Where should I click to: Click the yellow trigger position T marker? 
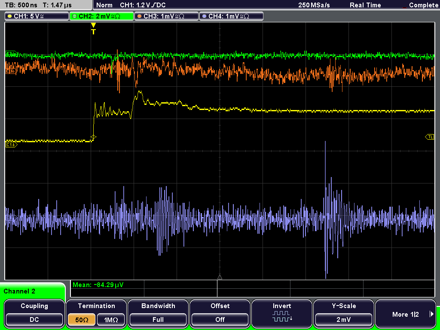tap(93, 29)
